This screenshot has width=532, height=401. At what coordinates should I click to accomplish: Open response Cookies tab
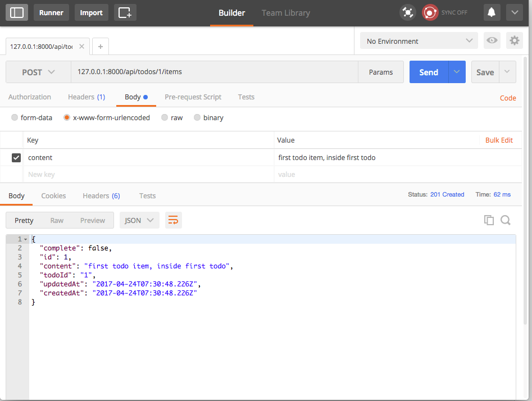[x=53, y=196]
